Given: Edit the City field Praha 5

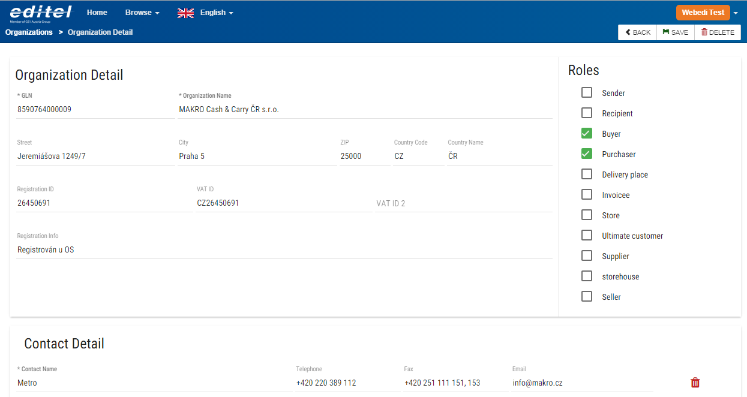Looking at the screenshot, I should click(257, 157).
